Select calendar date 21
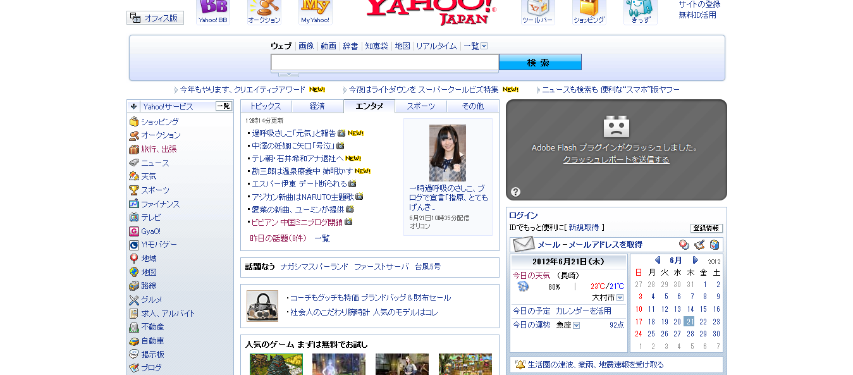 pyautogui.click(x=689, y=321)
